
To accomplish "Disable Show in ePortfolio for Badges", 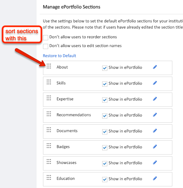I will [105, 148].
